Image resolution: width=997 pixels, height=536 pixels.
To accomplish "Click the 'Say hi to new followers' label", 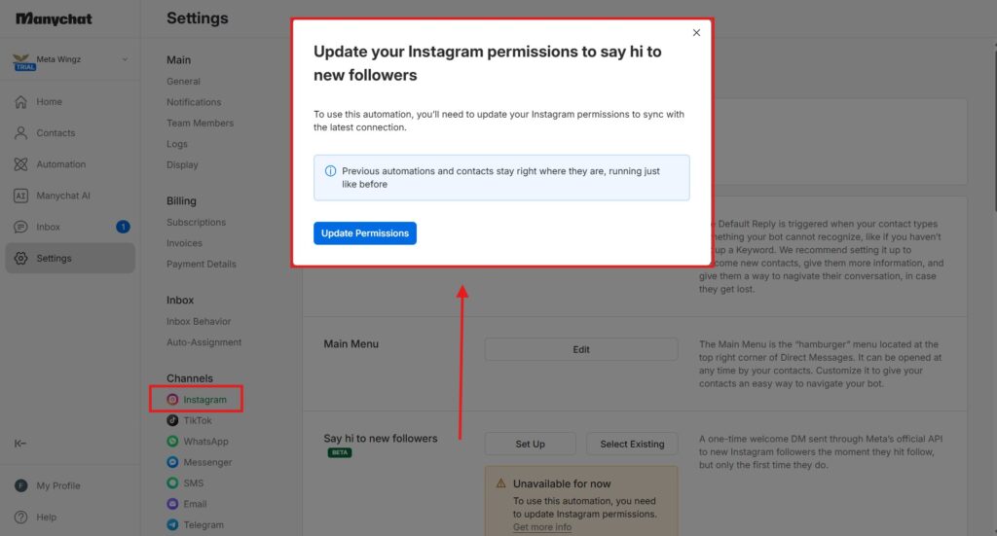I will point(381,438).
